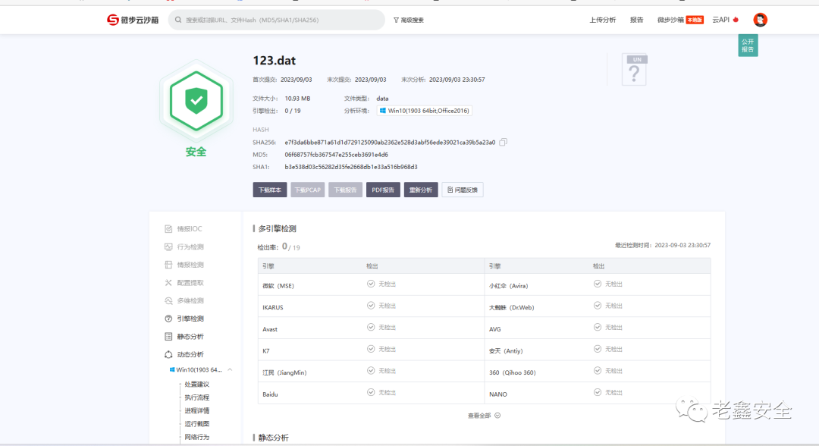Click the 重新分析 button
Screen dimensions: 819x446
[x=421, y=190]
